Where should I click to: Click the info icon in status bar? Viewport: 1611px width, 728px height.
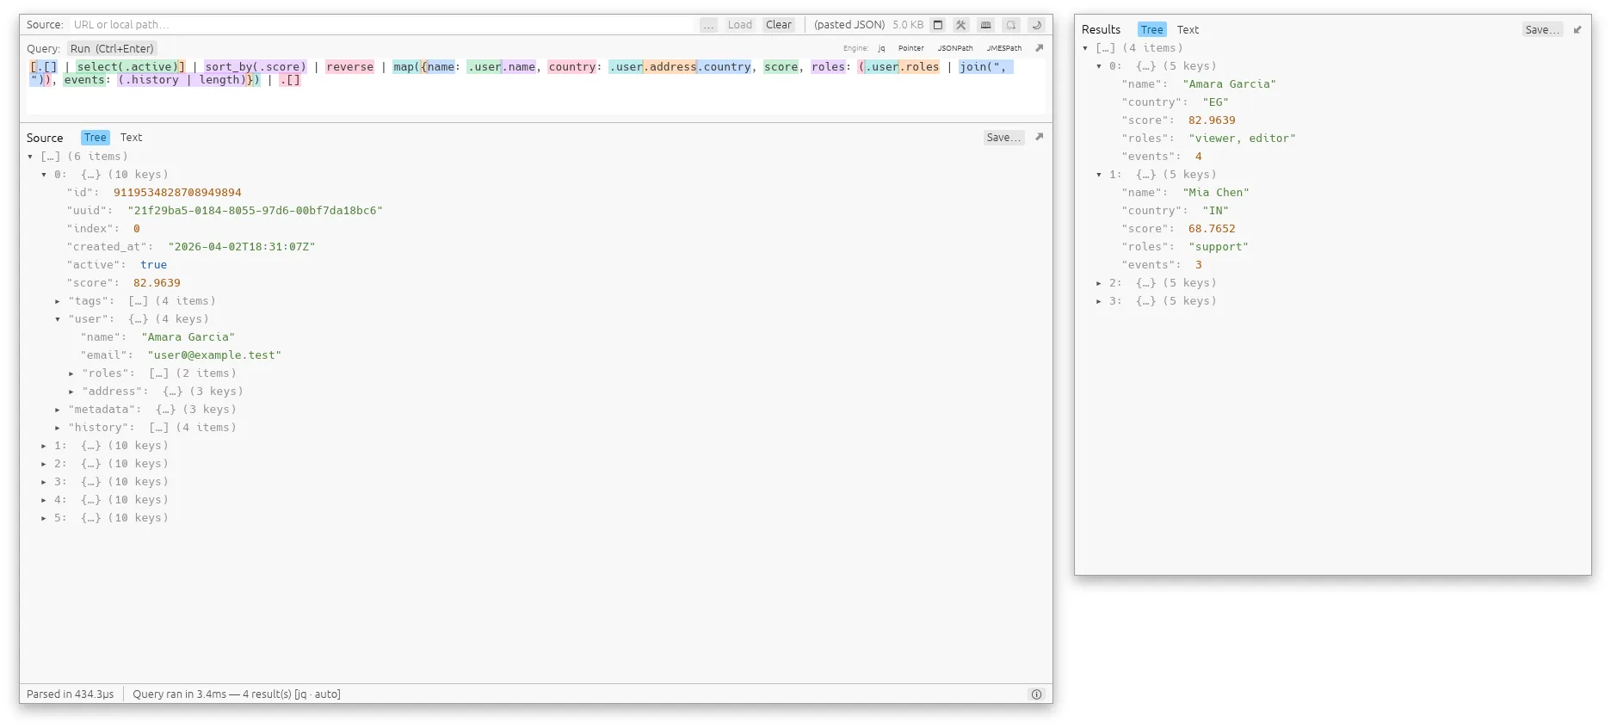[x=1036, y=694]
